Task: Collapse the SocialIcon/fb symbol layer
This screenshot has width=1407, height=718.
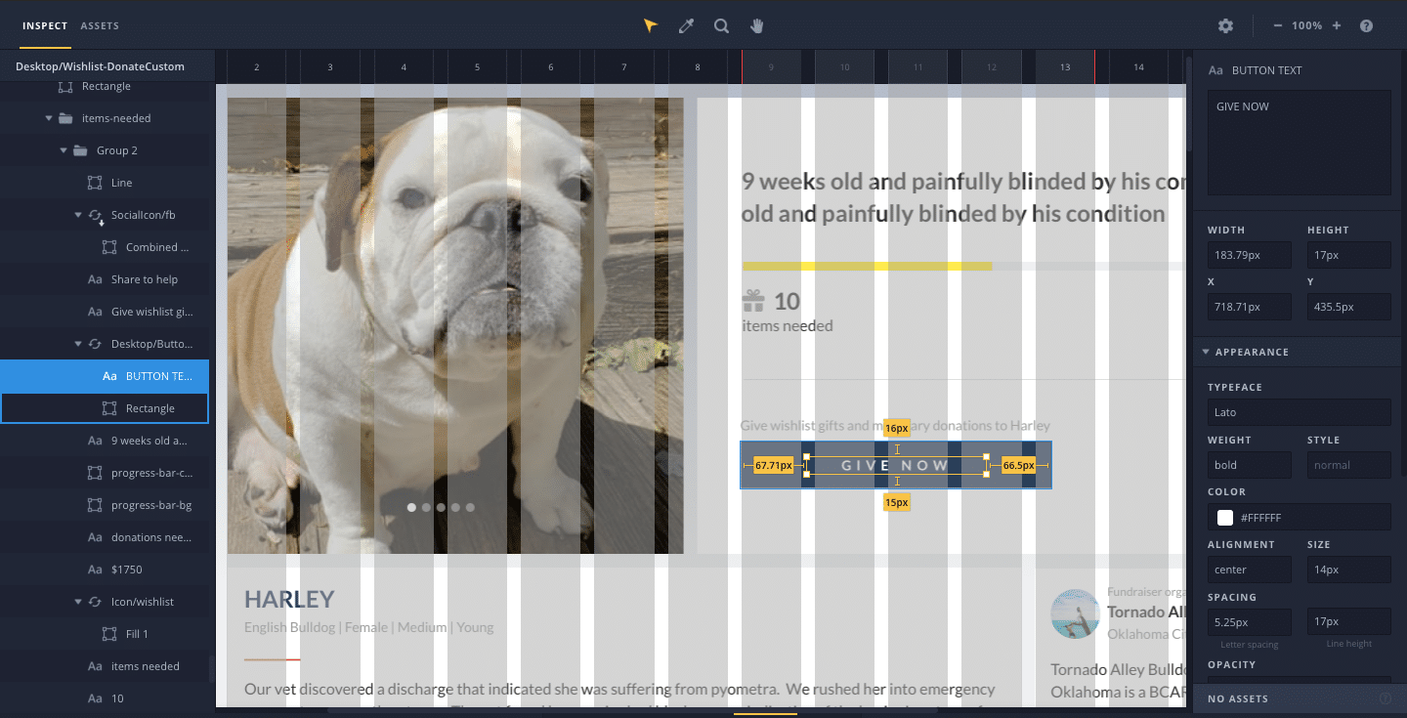Action: pyautogui.click(x=78, y=215)
